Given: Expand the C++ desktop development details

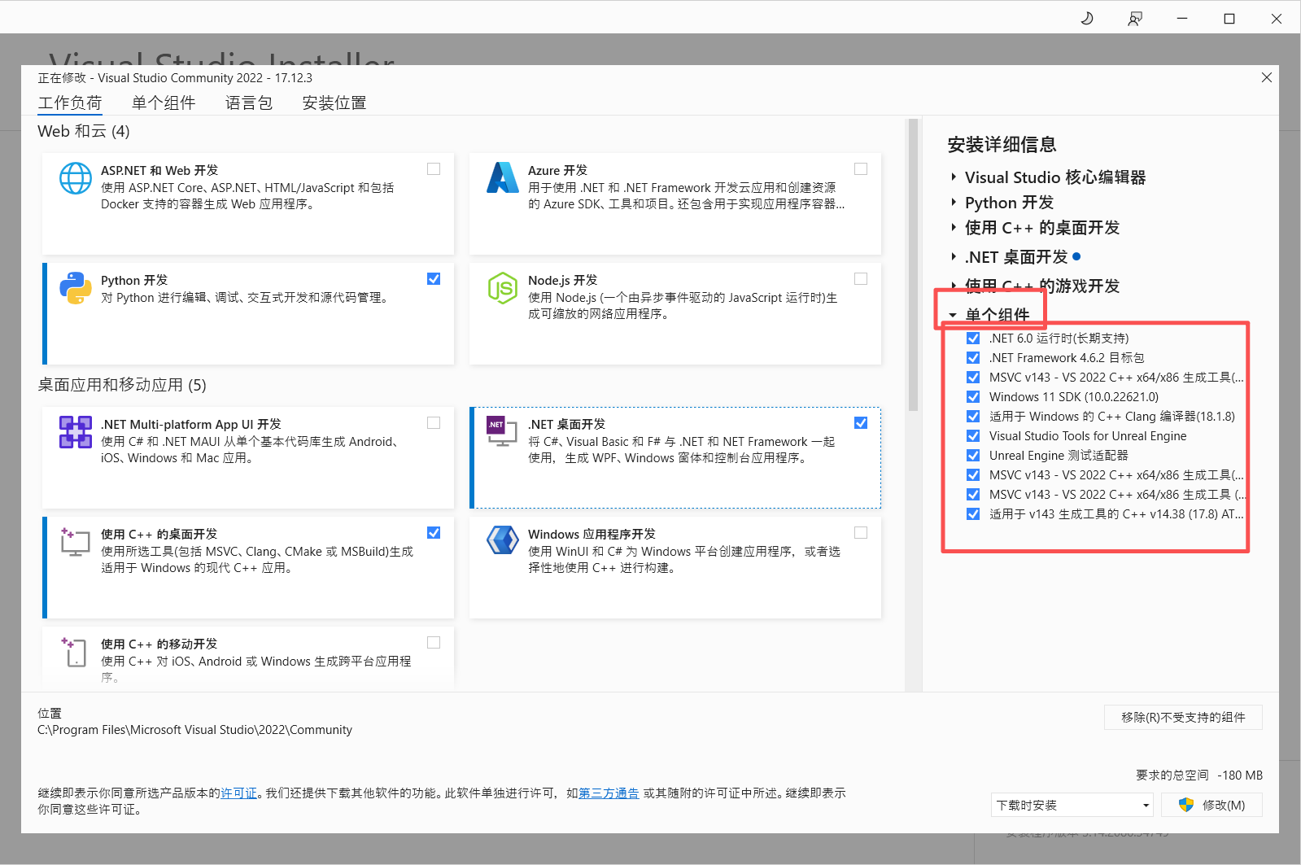Looking at the screenshot, I should 954,228.
